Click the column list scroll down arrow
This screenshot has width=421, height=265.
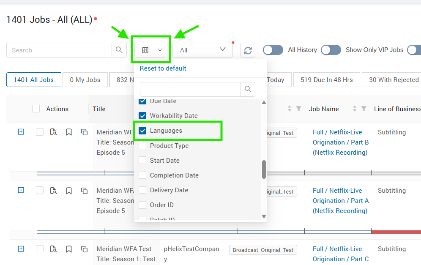tap(264, 216)
